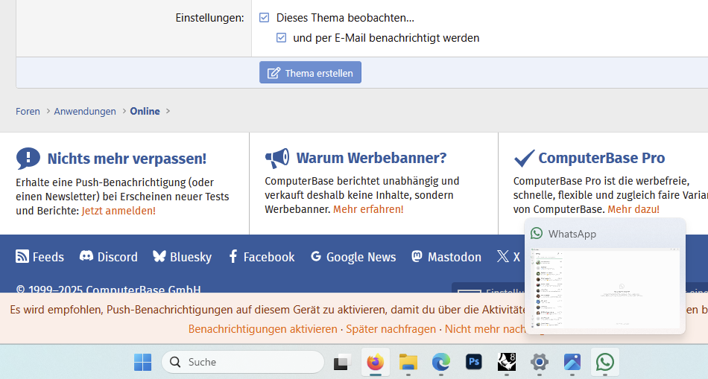Screen dimensions: 708x379
Task: Open the Windows Start menu
Action: coord(142,362)
